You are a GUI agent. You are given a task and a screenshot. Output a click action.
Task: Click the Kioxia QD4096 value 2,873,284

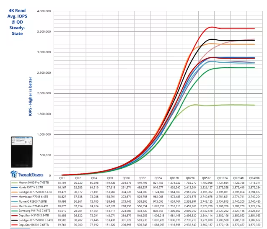(x=254, y=187)
